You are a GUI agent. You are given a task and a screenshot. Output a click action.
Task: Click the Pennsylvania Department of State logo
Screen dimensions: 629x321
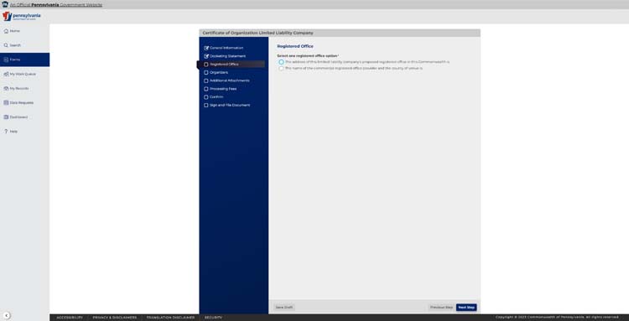click(21, 17)
